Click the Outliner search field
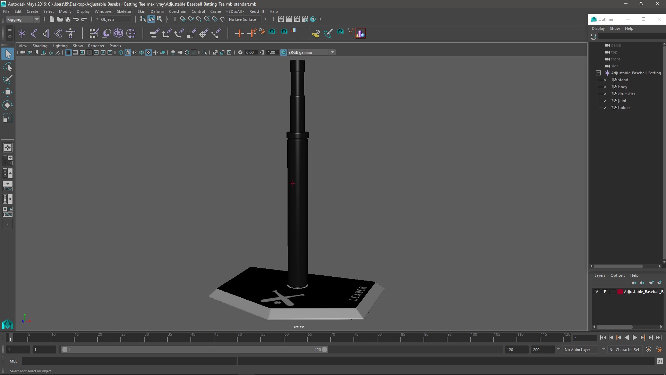666x375 pixels. pos(631,36)
